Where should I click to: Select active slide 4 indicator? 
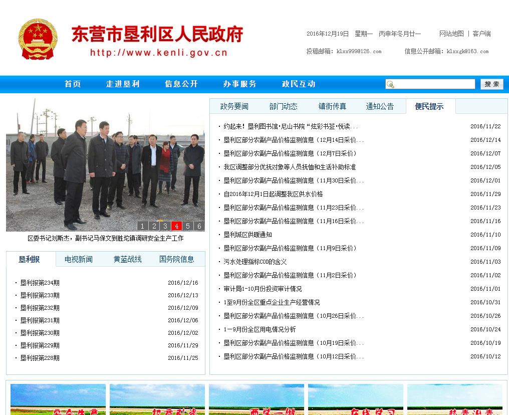[176, 226]
